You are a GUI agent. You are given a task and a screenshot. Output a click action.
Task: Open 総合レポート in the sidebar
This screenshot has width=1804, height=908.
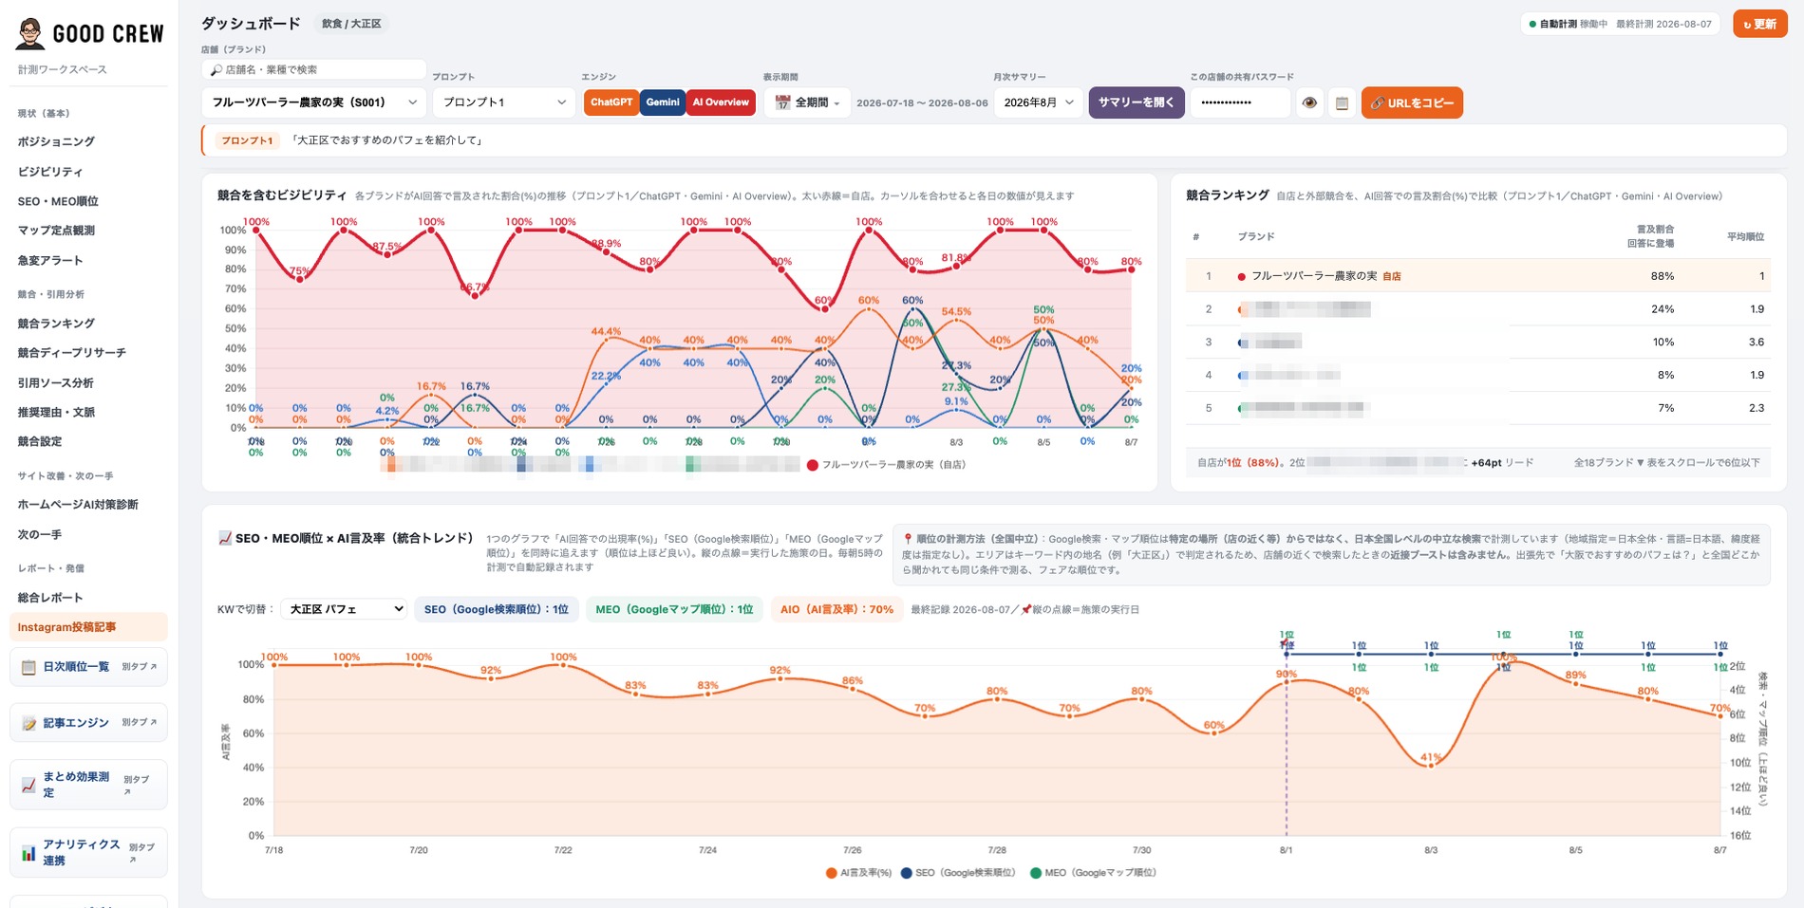[x=50, y=598]
